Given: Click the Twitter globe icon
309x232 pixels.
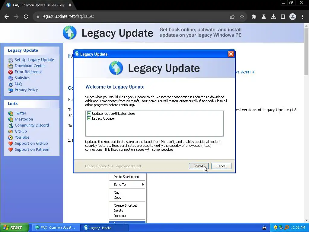Looking at the screenshot, I should (11, 114).
